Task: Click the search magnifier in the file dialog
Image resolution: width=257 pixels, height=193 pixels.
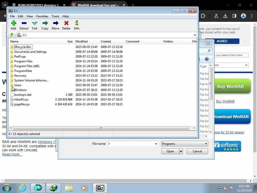Action: pos(209,51)
